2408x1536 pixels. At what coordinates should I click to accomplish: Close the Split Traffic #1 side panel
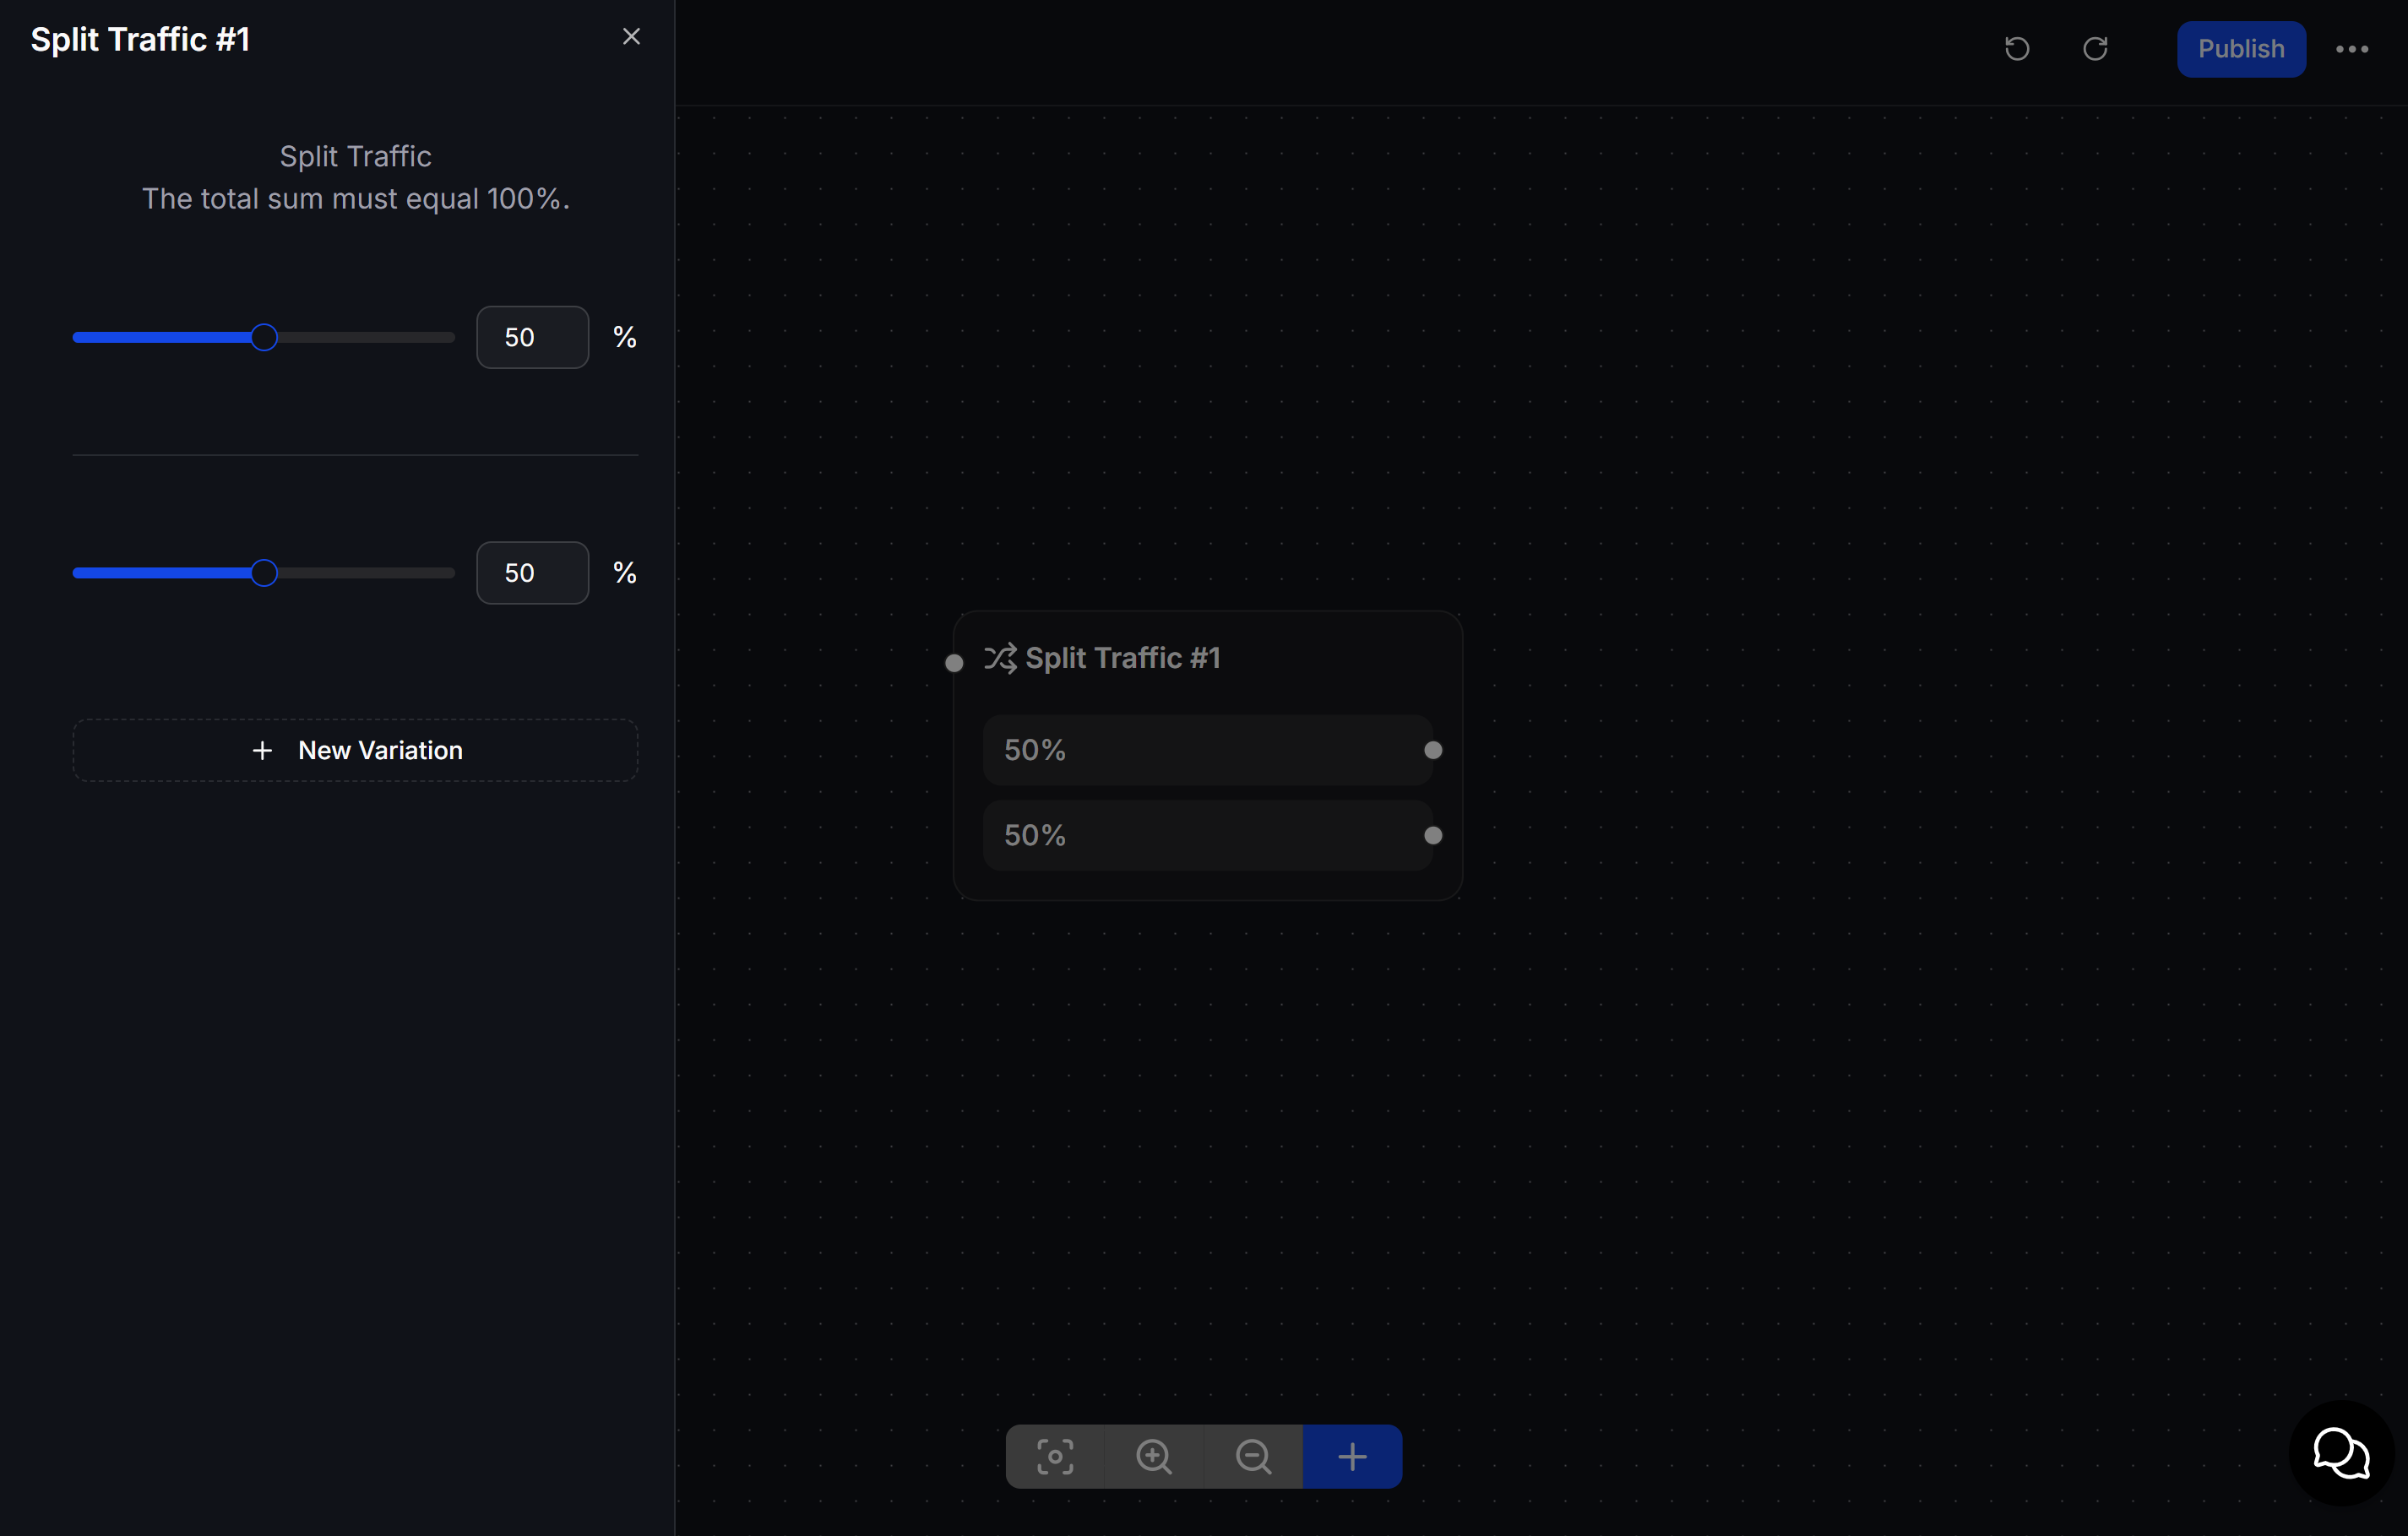tap(631, 37)
